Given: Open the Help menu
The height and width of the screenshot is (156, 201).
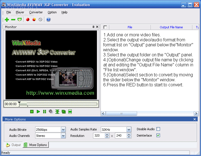Looking at the screenshot, I should [64, 12].
